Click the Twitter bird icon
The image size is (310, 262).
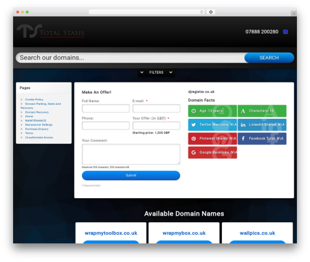click(193, 124)
